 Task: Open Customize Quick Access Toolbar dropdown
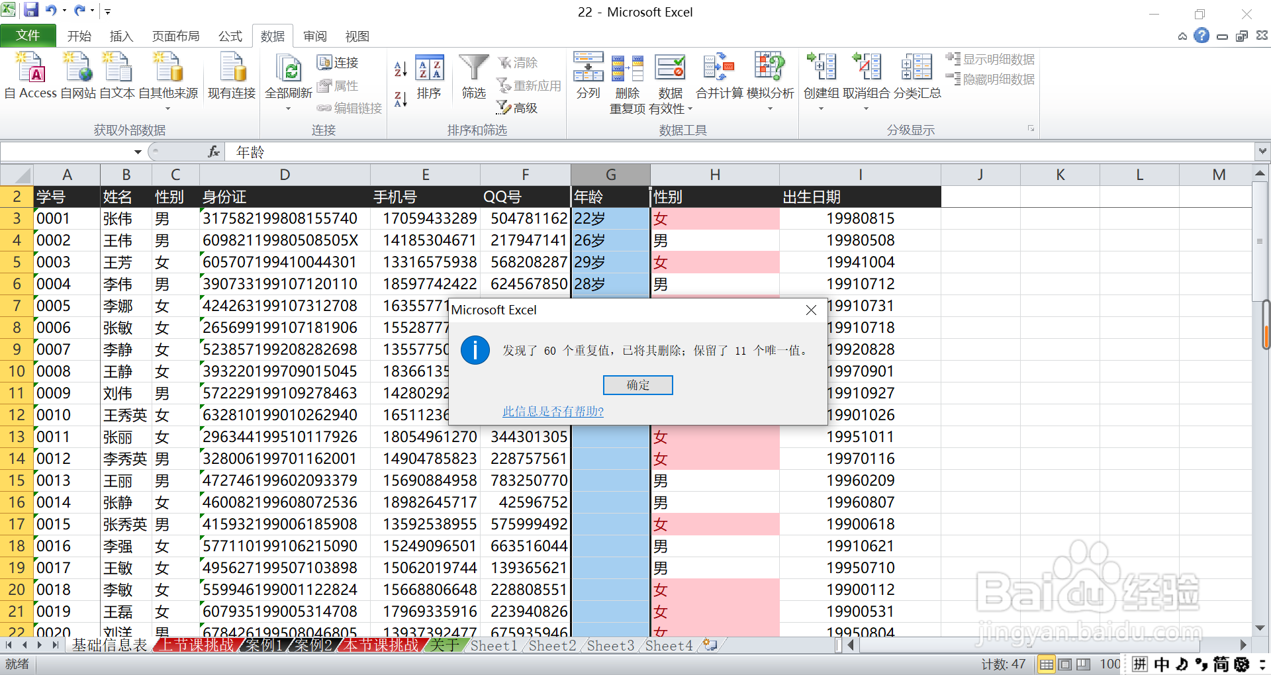[x=107, y=11]
